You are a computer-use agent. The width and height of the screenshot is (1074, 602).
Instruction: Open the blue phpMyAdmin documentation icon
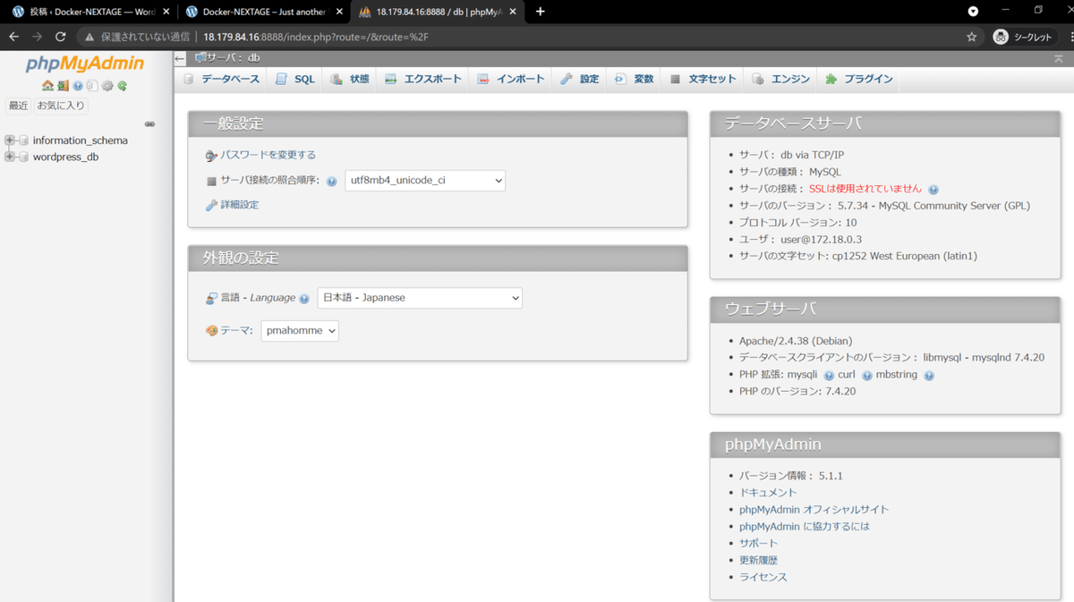[78, 86]
